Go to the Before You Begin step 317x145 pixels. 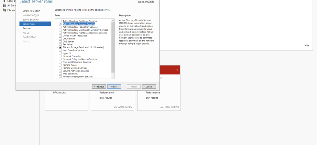tap(32, 11)
